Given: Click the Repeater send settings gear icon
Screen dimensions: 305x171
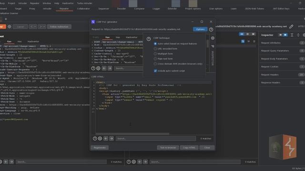Looking at the screenshot, I should (x=10, y=27).
